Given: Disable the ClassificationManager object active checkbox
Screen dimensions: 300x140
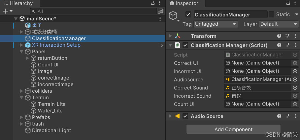Looking at the screenshot, I should click(x=188, y=15).
